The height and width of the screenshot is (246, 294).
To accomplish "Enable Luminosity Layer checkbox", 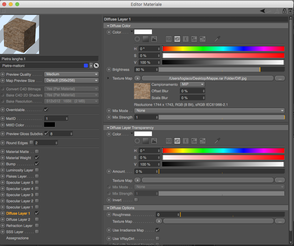I will pyautogui.click(x=37, y=170).
